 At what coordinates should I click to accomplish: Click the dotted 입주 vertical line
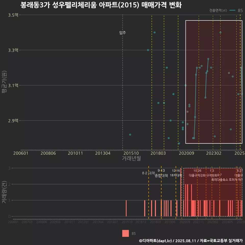click(x=122, y=82)
